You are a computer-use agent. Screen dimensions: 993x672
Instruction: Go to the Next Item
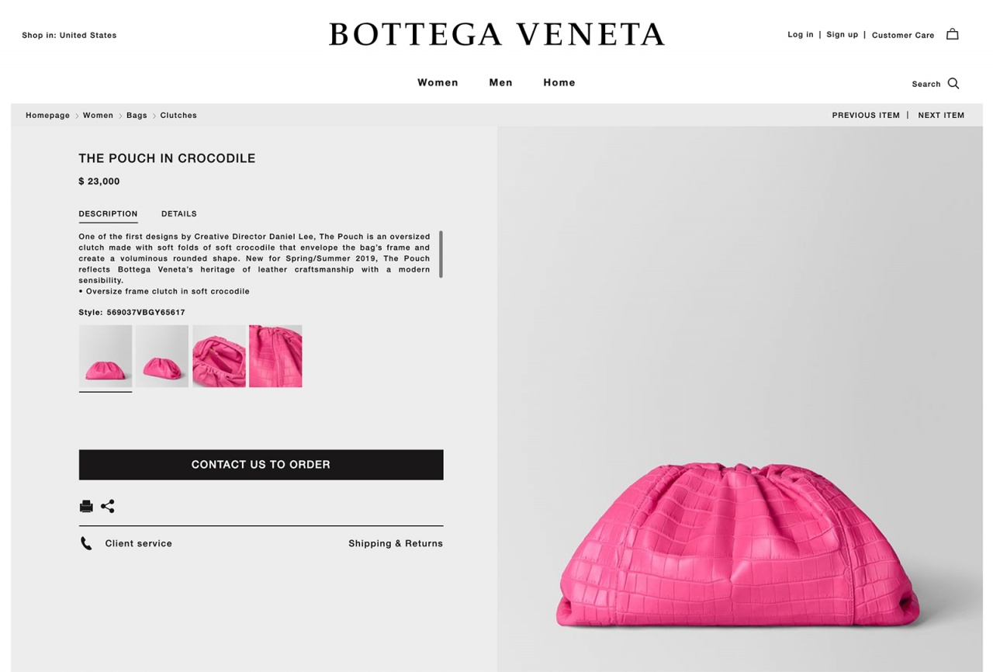tap(941, 115)
